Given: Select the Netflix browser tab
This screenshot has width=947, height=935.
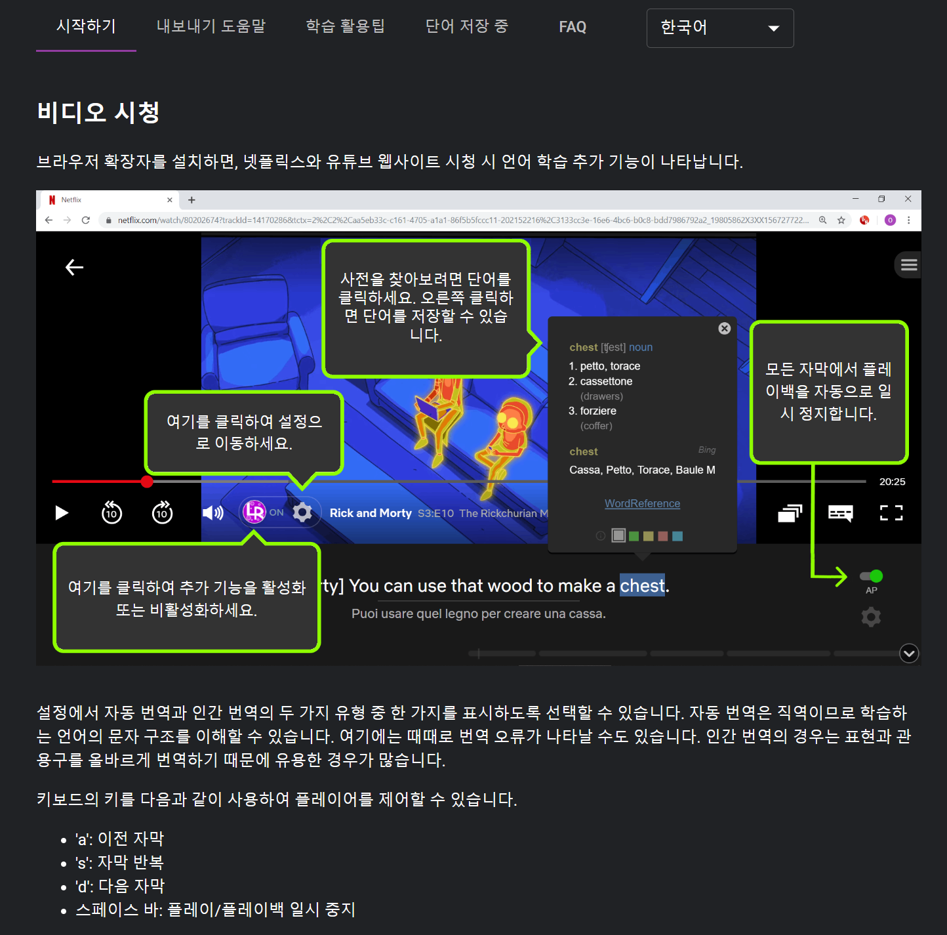Looking at the screenshot, I should point(108,200).
